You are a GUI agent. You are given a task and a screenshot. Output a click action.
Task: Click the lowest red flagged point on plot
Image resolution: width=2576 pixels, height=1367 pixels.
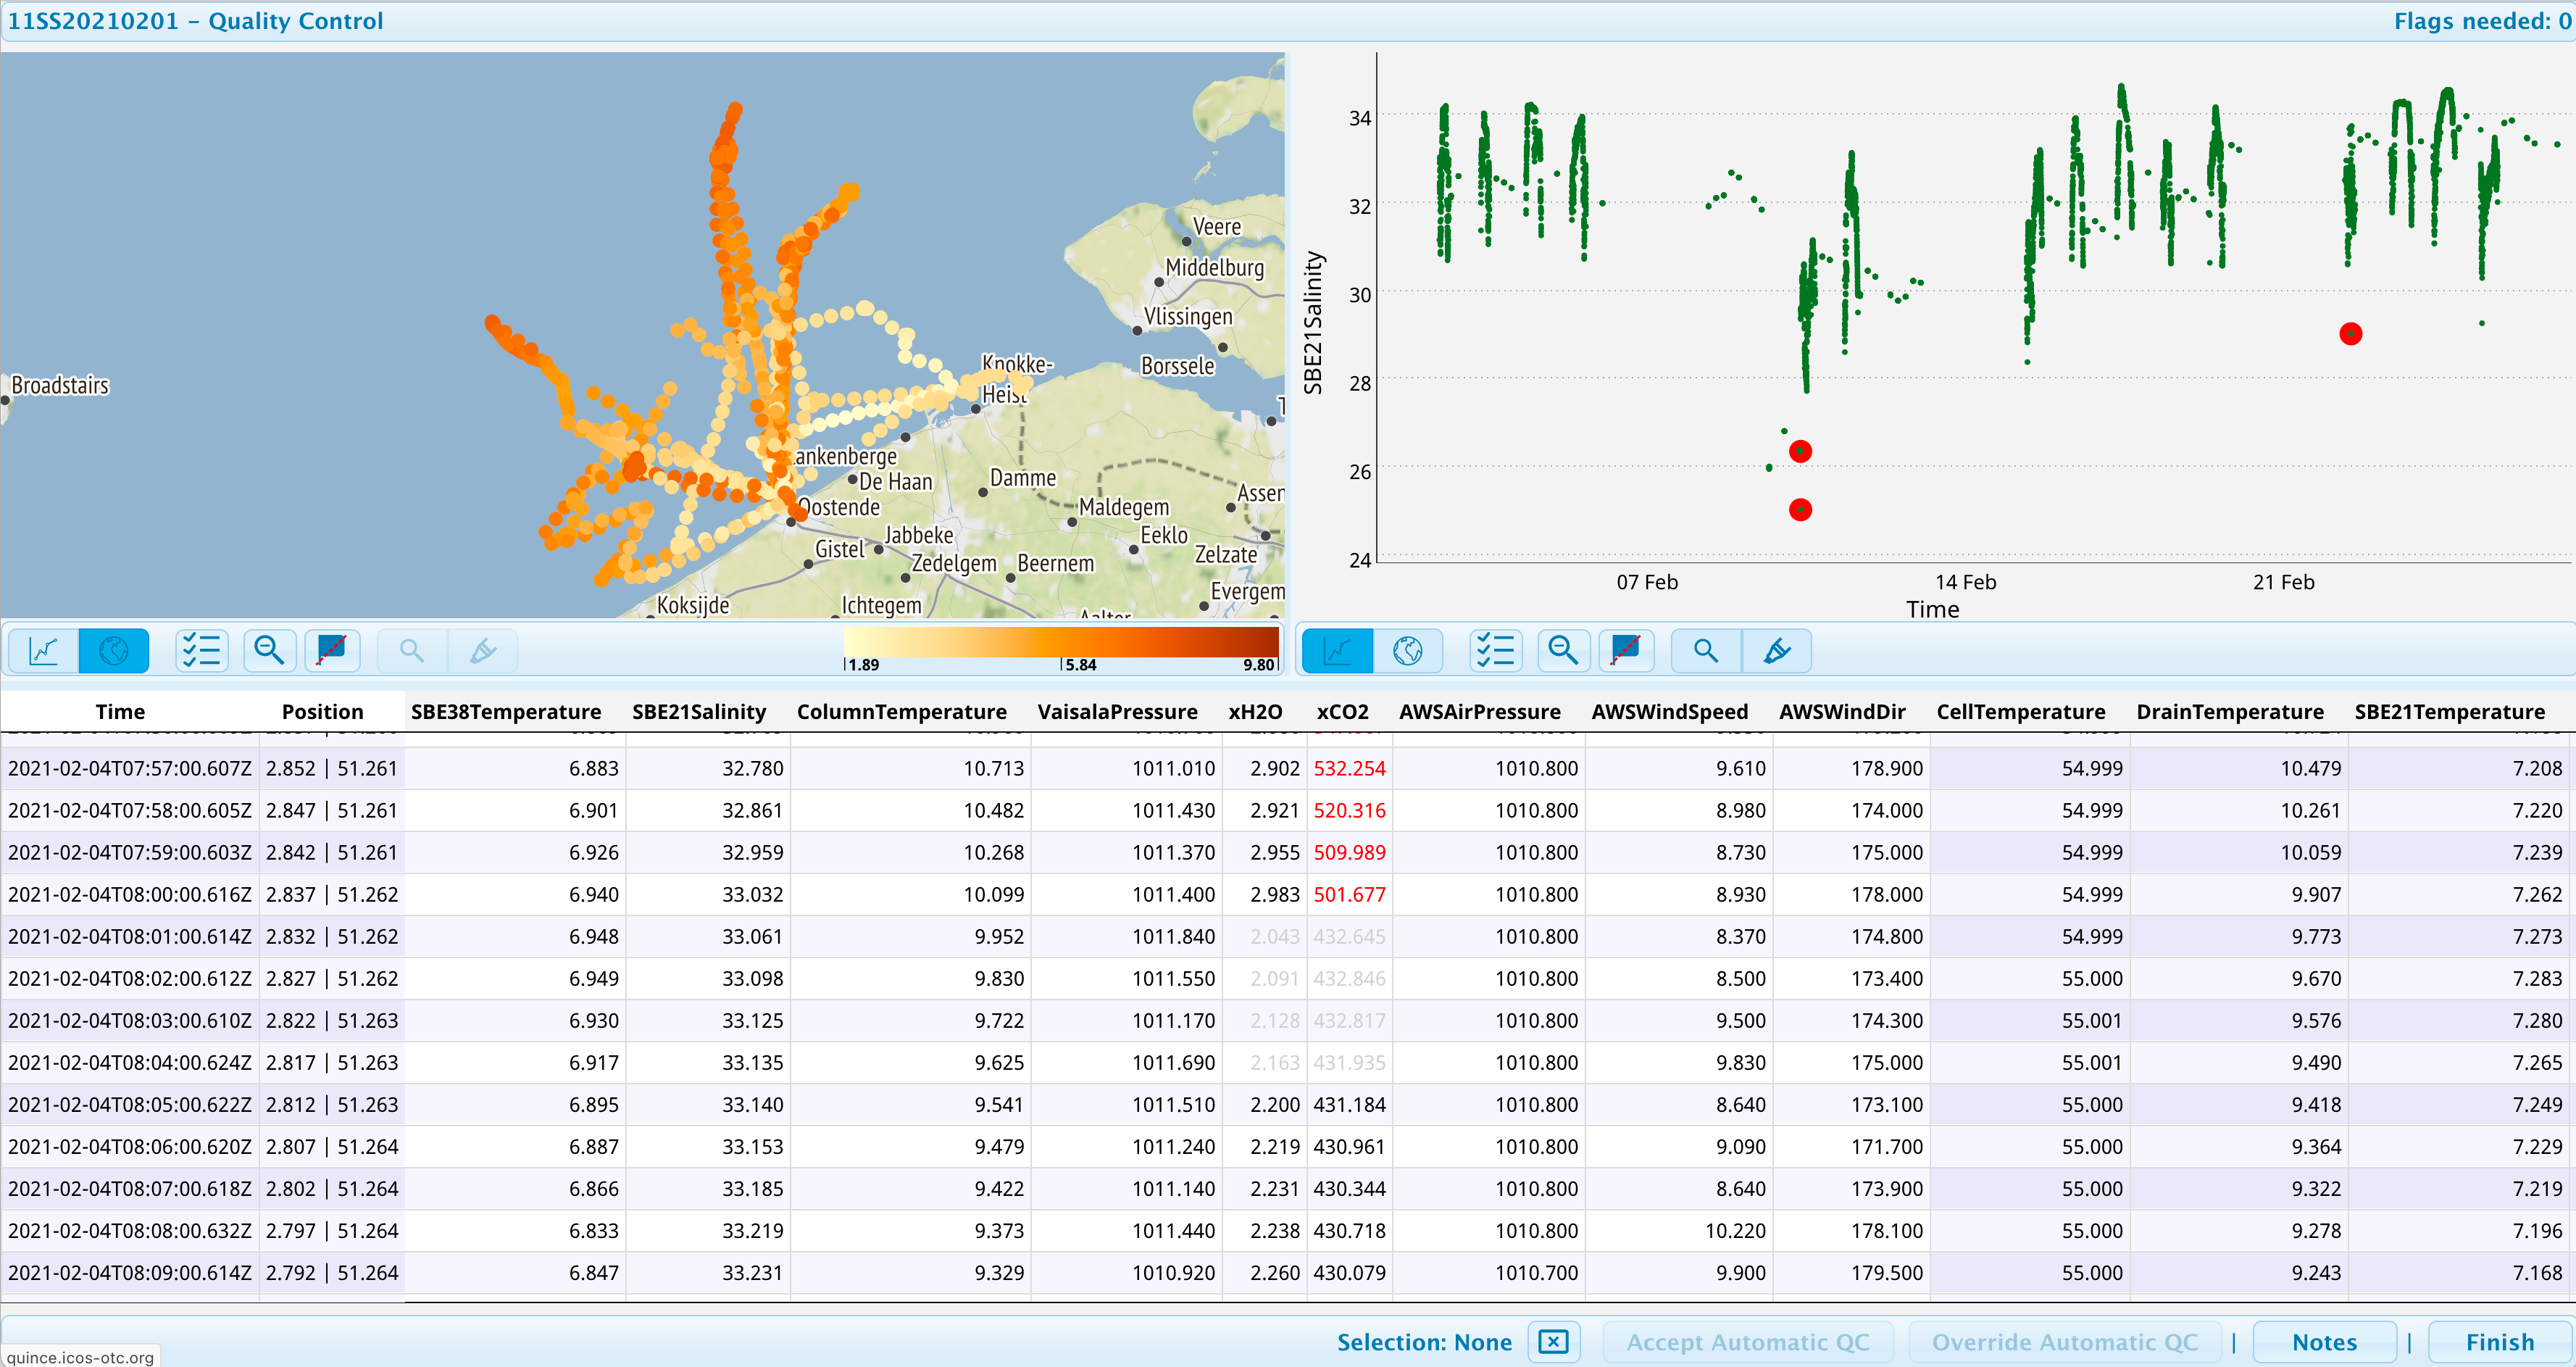1800,510
